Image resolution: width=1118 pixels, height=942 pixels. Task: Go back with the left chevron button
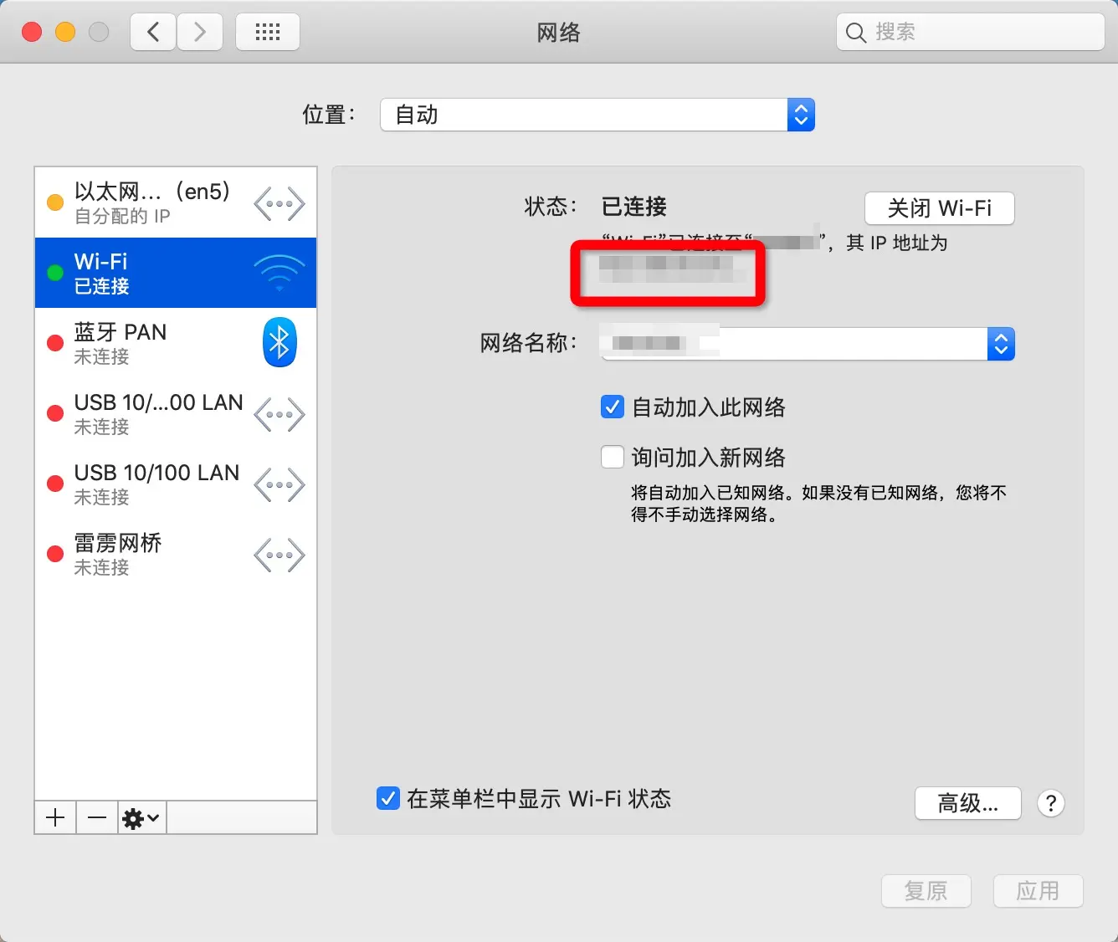pos(153,33)
